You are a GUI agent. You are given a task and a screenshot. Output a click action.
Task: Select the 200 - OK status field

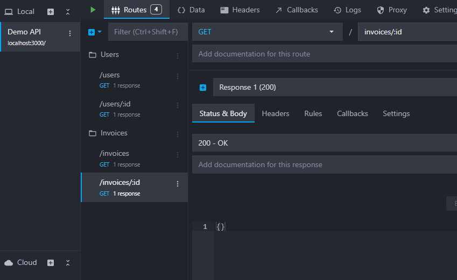[324, 143]
